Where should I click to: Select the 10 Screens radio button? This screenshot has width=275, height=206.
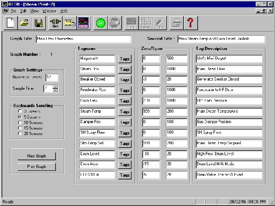pos(20,123)
